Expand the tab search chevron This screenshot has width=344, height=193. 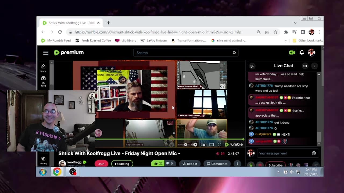(x=295, y=23)
